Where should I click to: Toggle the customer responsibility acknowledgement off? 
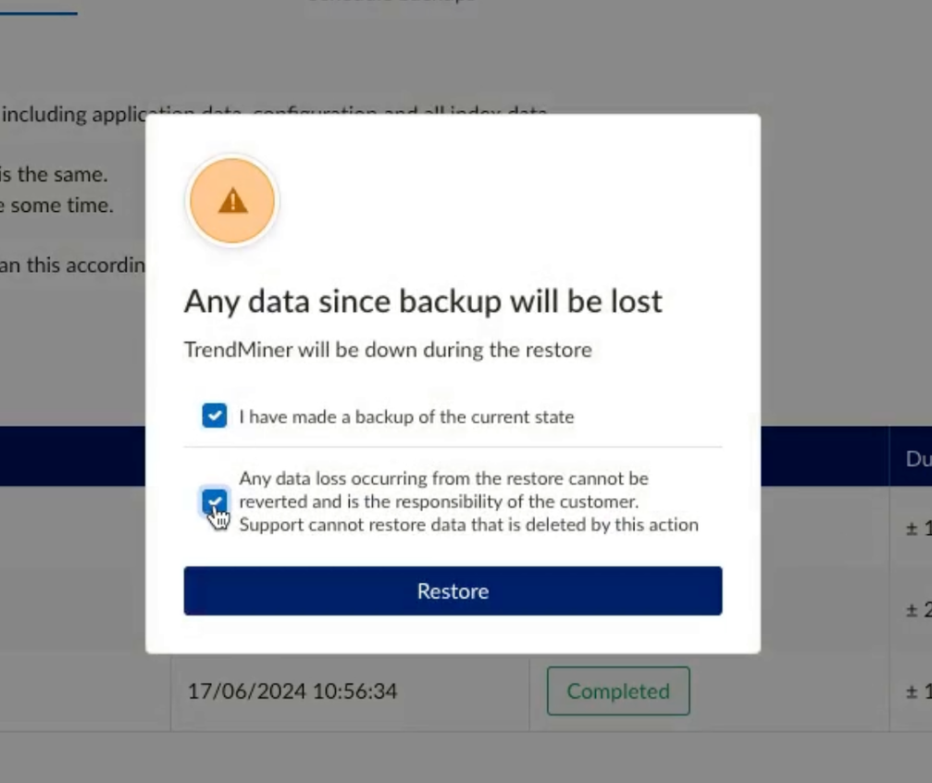tap(214, 503)
